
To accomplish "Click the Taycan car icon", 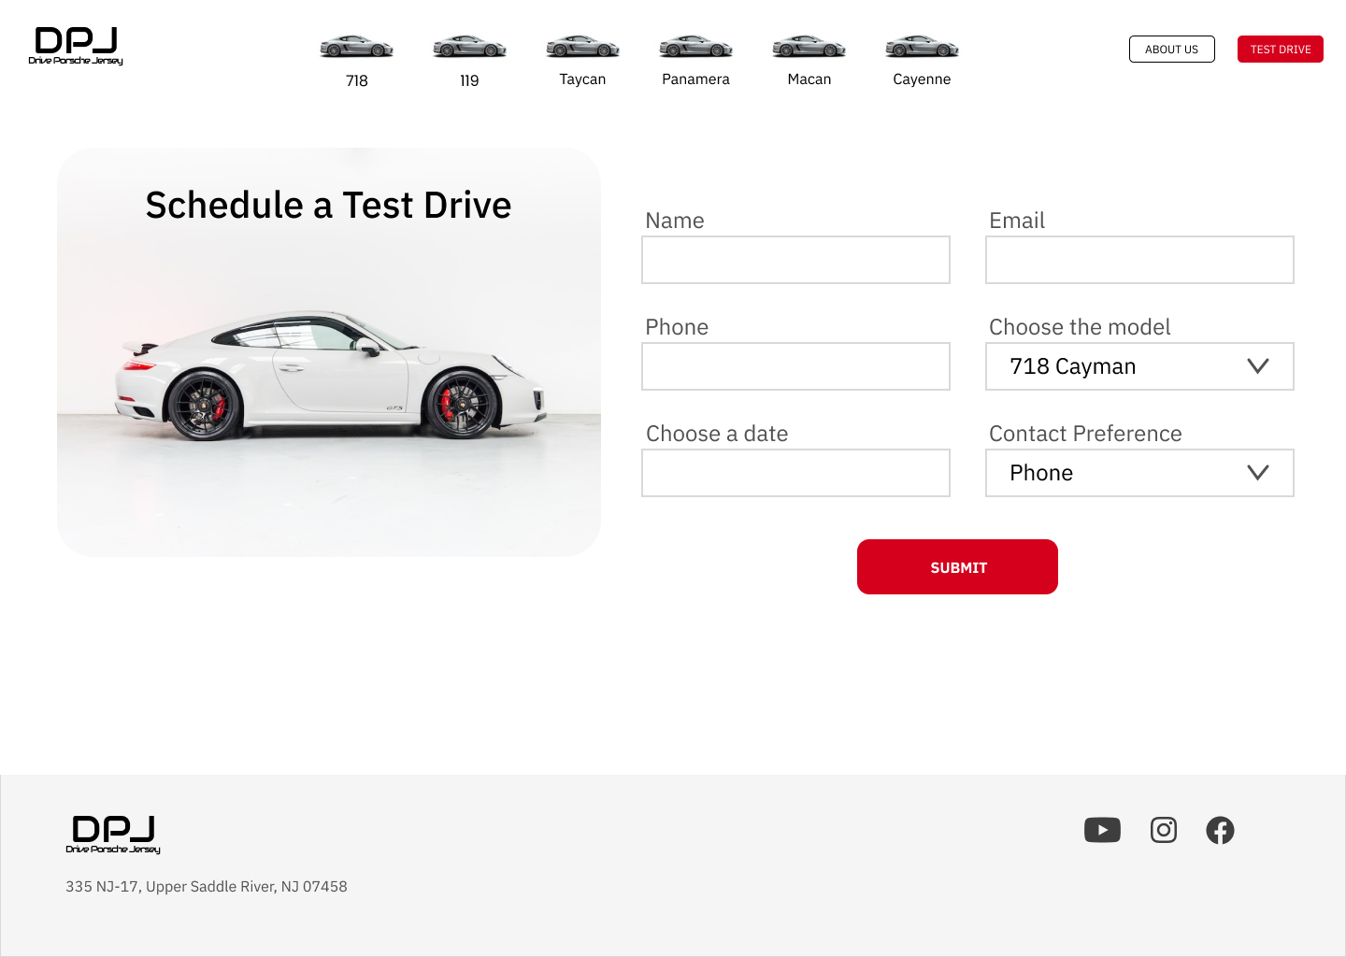I will [x=582, y=45].
